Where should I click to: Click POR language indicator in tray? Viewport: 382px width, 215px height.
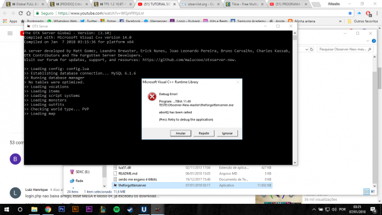[x=342, y=209]
